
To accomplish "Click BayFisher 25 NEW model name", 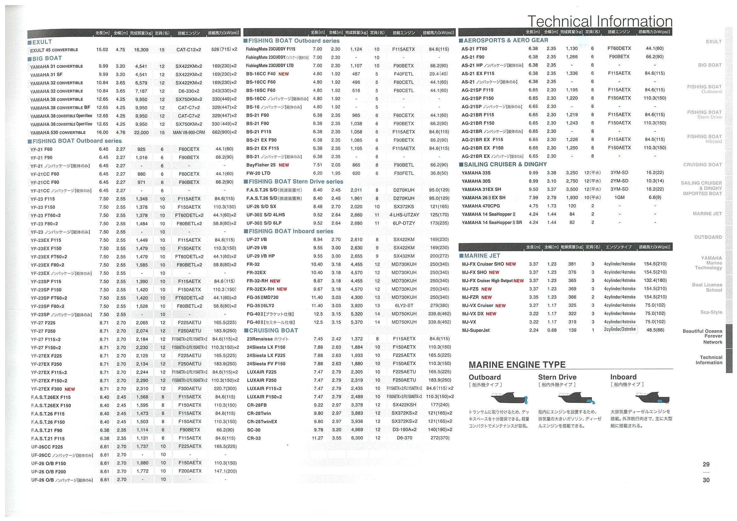I will click(267, 165).
